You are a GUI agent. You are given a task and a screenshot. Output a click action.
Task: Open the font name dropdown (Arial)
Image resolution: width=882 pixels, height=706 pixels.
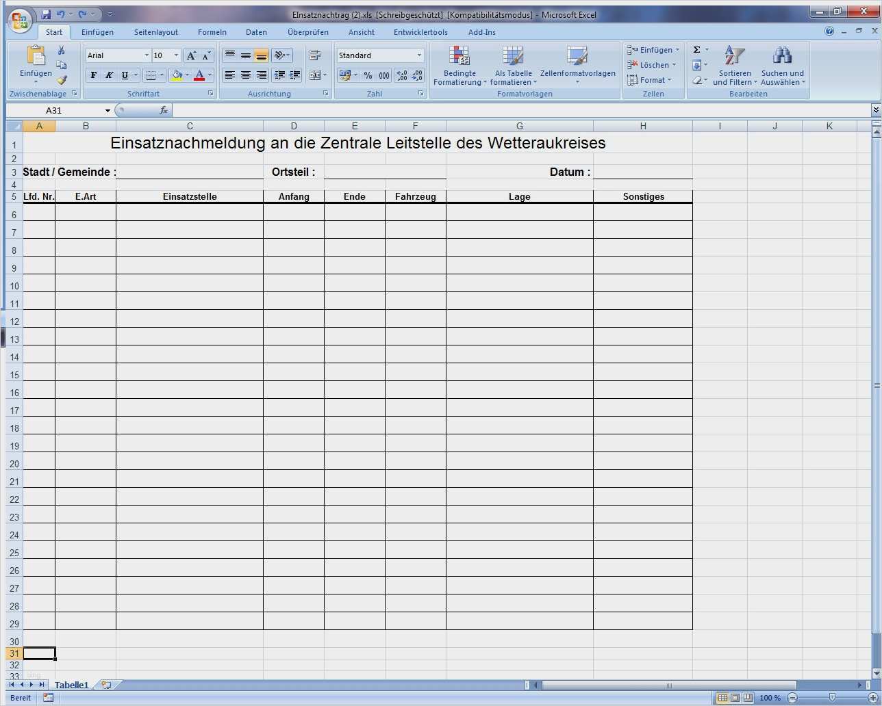[x=147, y=55]
